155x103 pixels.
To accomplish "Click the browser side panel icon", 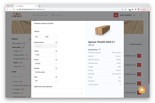I will point(135,10).
